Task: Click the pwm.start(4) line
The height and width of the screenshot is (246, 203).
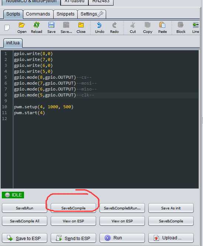Action: click(x=29, y=113)
